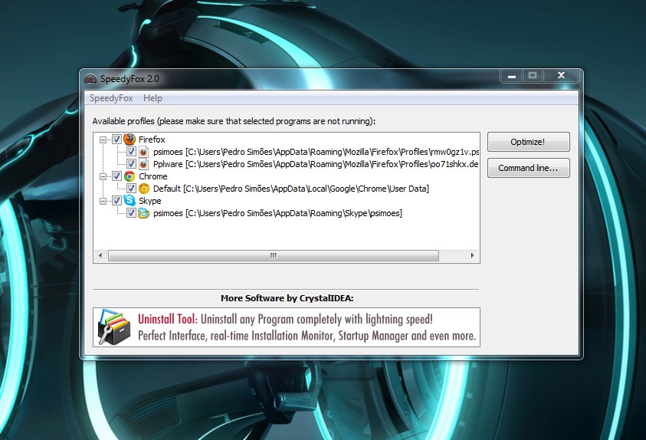Click the horizontal scrollbar left arrow

(x=100, y=255)
